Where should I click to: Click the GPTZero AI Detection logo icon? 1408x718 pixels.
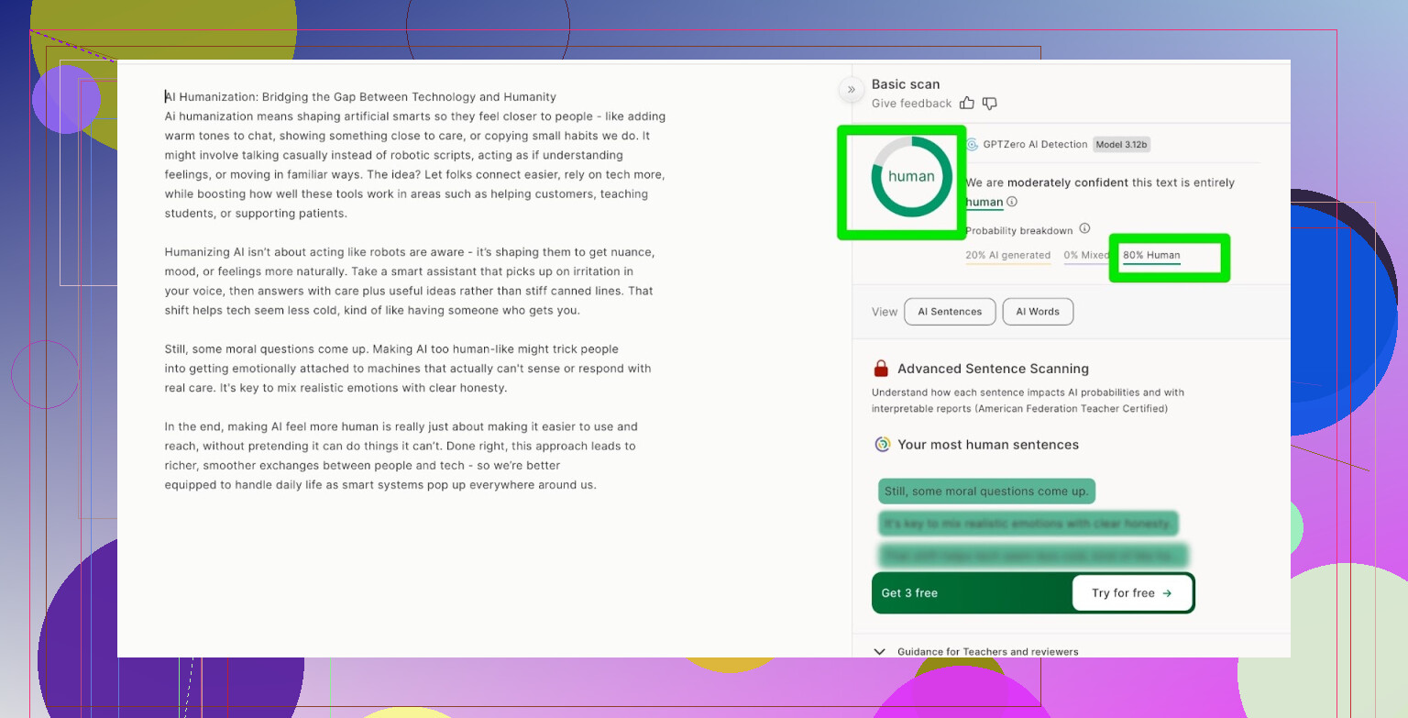[x=972, y=144]
